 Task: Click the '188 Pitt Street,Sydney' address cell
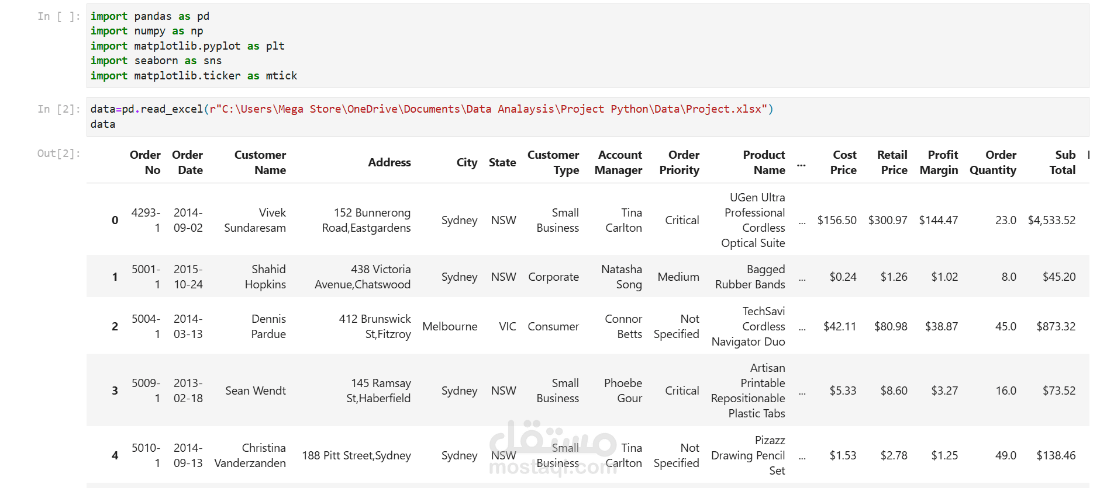click(x=356, y=455)
